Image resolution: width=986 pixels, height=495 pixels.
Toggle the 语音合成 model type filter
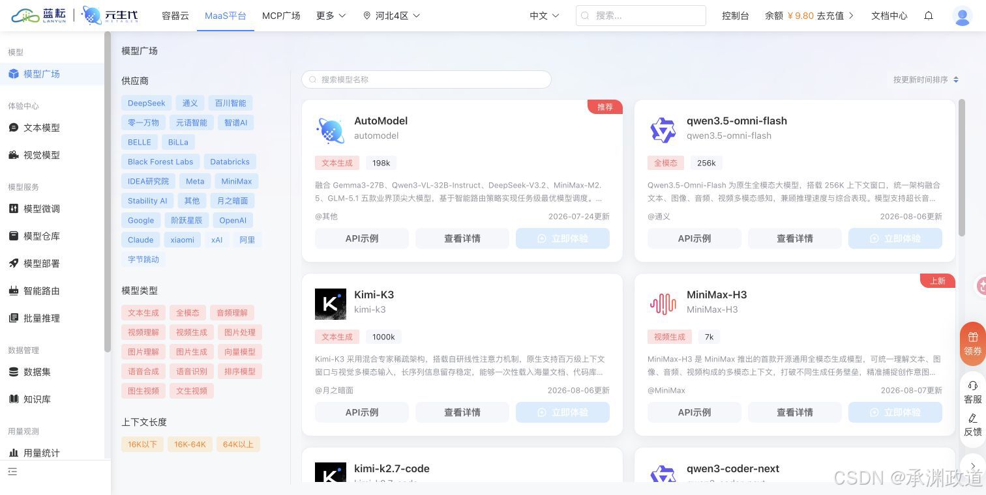(143, 371)
